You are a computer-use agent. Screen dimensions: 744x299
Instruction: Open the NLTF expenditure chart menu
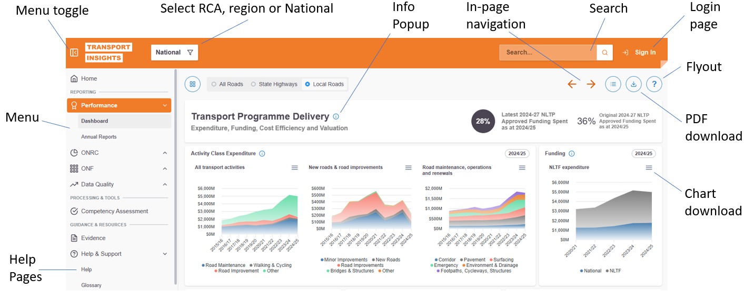(x=649, y=167)
